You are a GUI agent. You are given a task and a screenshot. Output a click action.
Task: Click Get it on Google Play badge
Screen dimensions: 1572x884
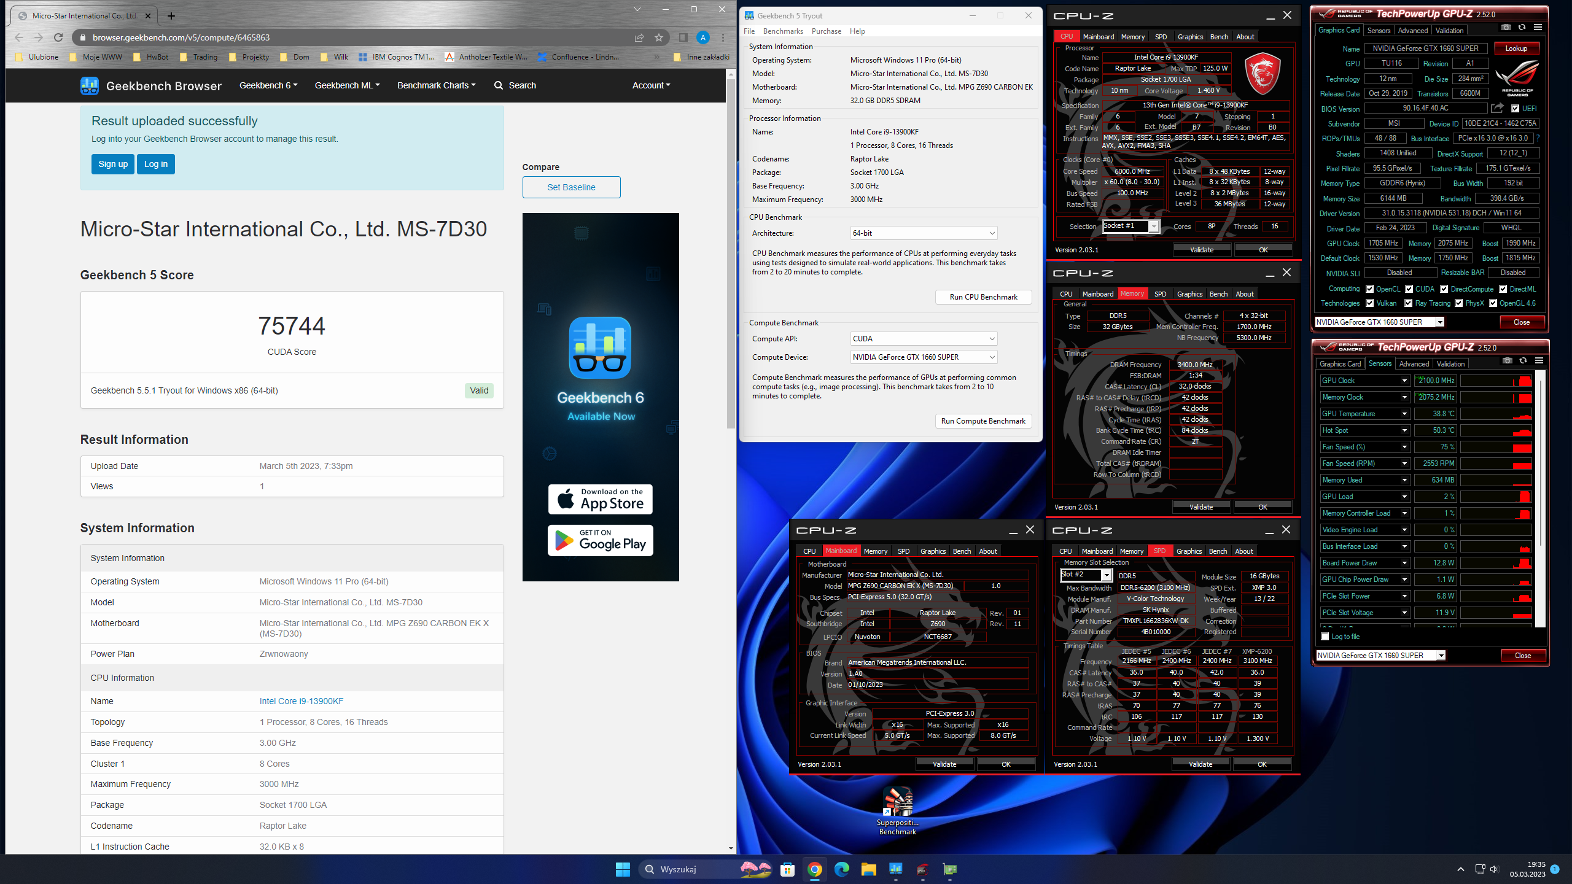point(601,540)
